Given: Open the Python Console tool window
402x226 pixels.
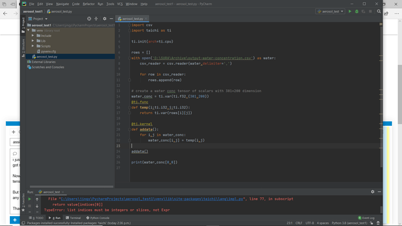Looking at the screenshot, I should tap(98, 218).
